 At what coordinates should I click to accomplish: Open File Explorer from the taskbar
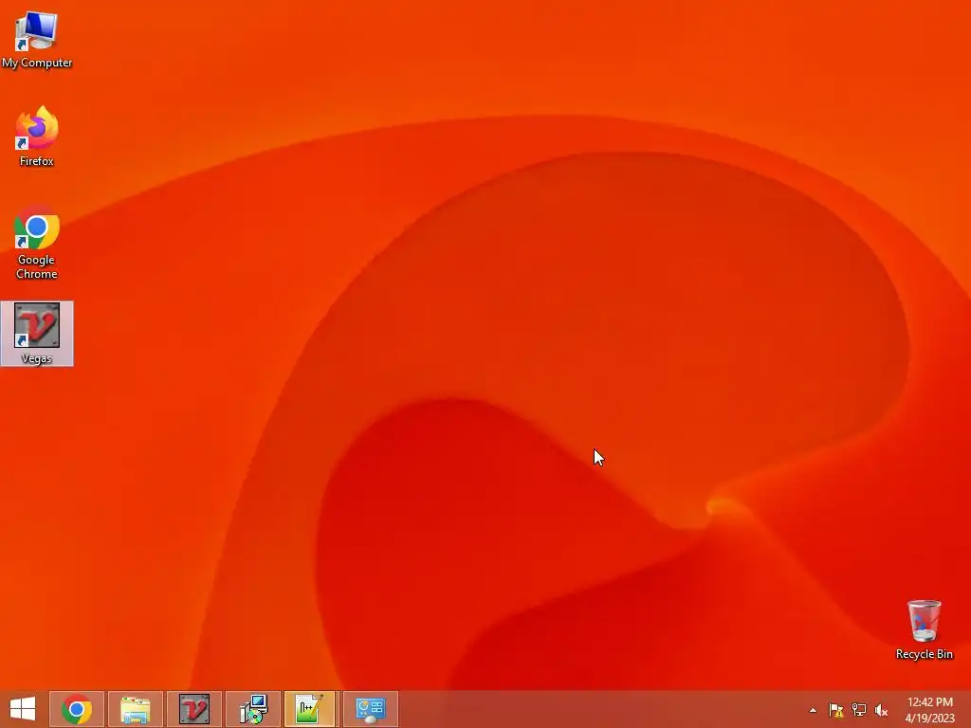pos(136,709)
